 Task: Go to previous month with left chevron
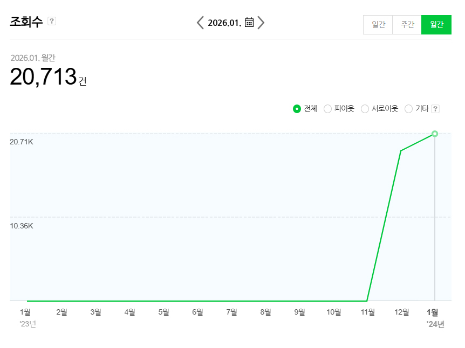tap(200, 23)
